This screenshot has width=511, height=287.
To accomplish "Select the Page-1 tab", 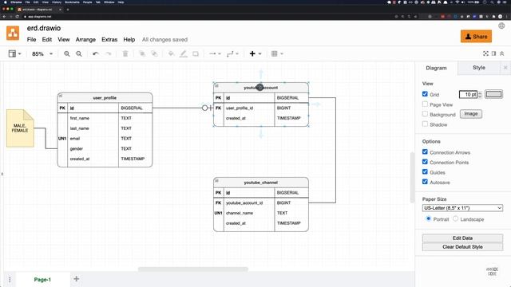I will tap(42, 280).
